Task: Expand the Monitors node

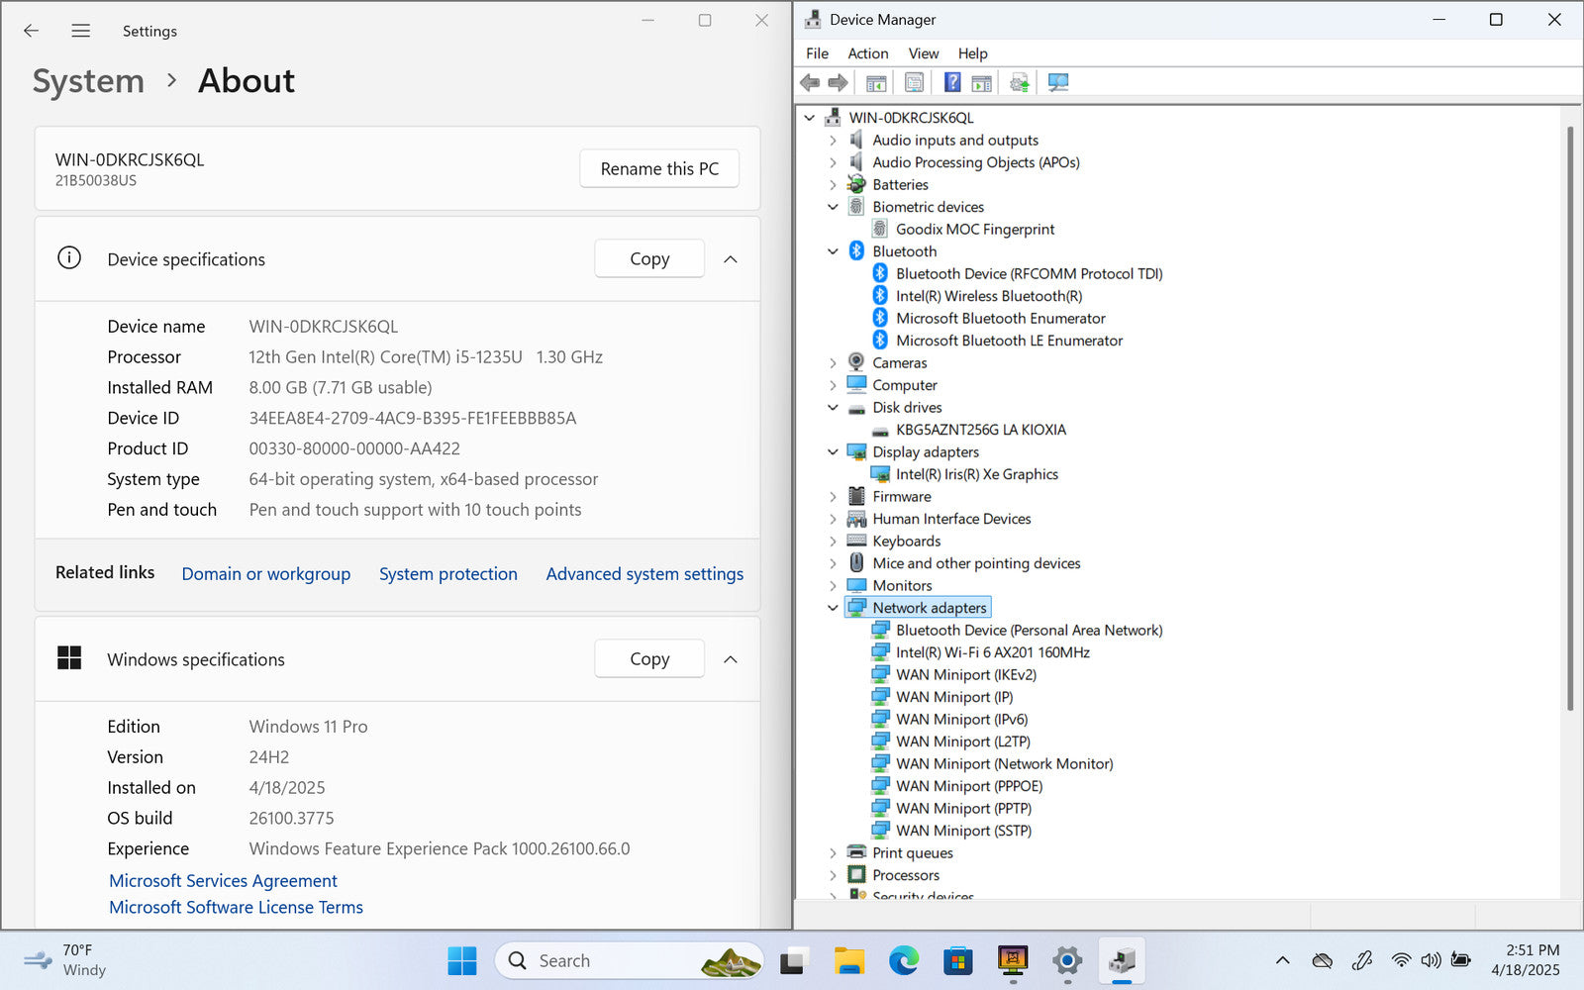Action: coord(833,586)
